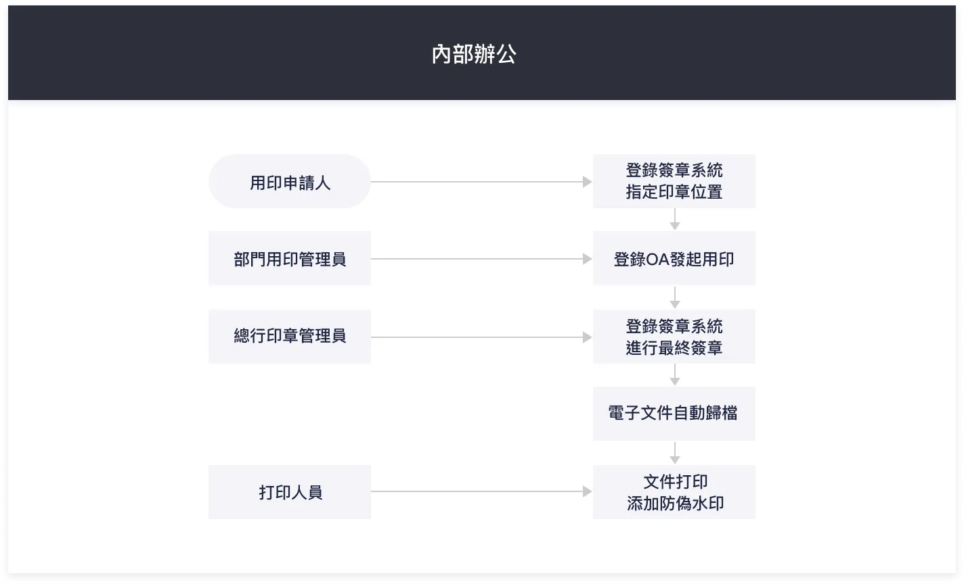Image resolution: width=964 pixels, height=584 pixels.
Task: Click the down arrow above 登錄OA發起用印
Action: 674,219
